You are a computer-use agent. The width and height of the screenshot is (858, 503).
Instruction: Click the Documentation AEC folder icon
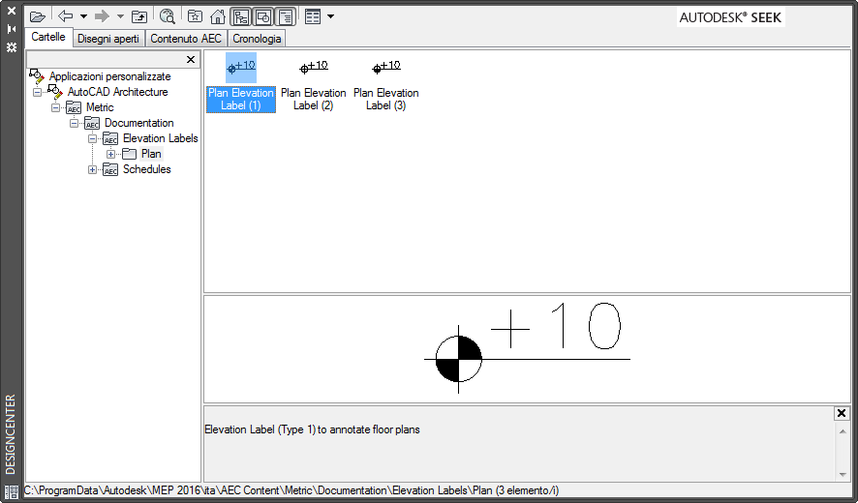(x=92, y=123)
